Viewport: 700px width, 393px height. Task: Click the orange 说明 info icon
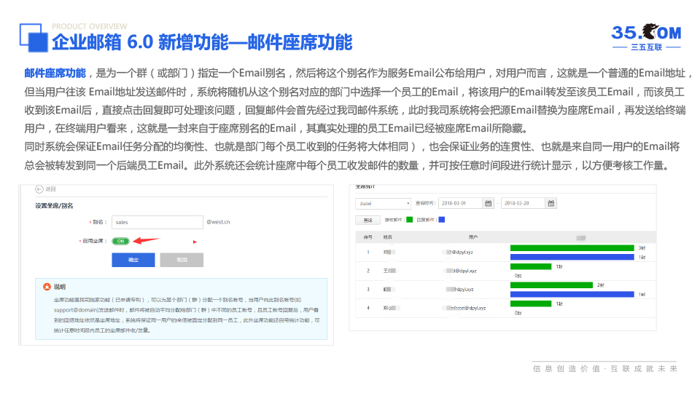(47, 287)
